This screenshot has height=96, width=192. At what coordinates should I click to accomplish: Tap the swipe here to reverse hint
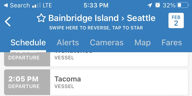click(96, 28)
